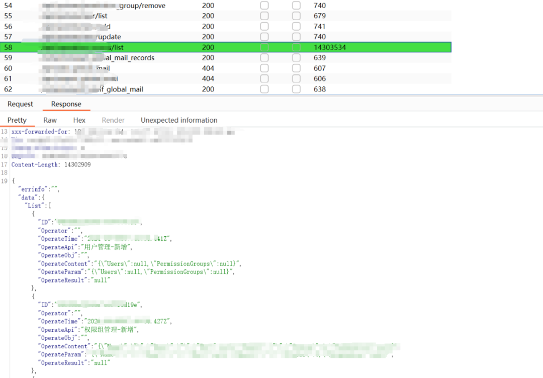Click the OperateApi value 权限组管理-新增
543x378 pixels.
tap(109, 330)
